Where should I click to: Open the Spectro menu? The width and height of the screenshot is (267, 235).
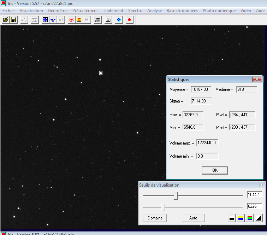pos(135,11)
